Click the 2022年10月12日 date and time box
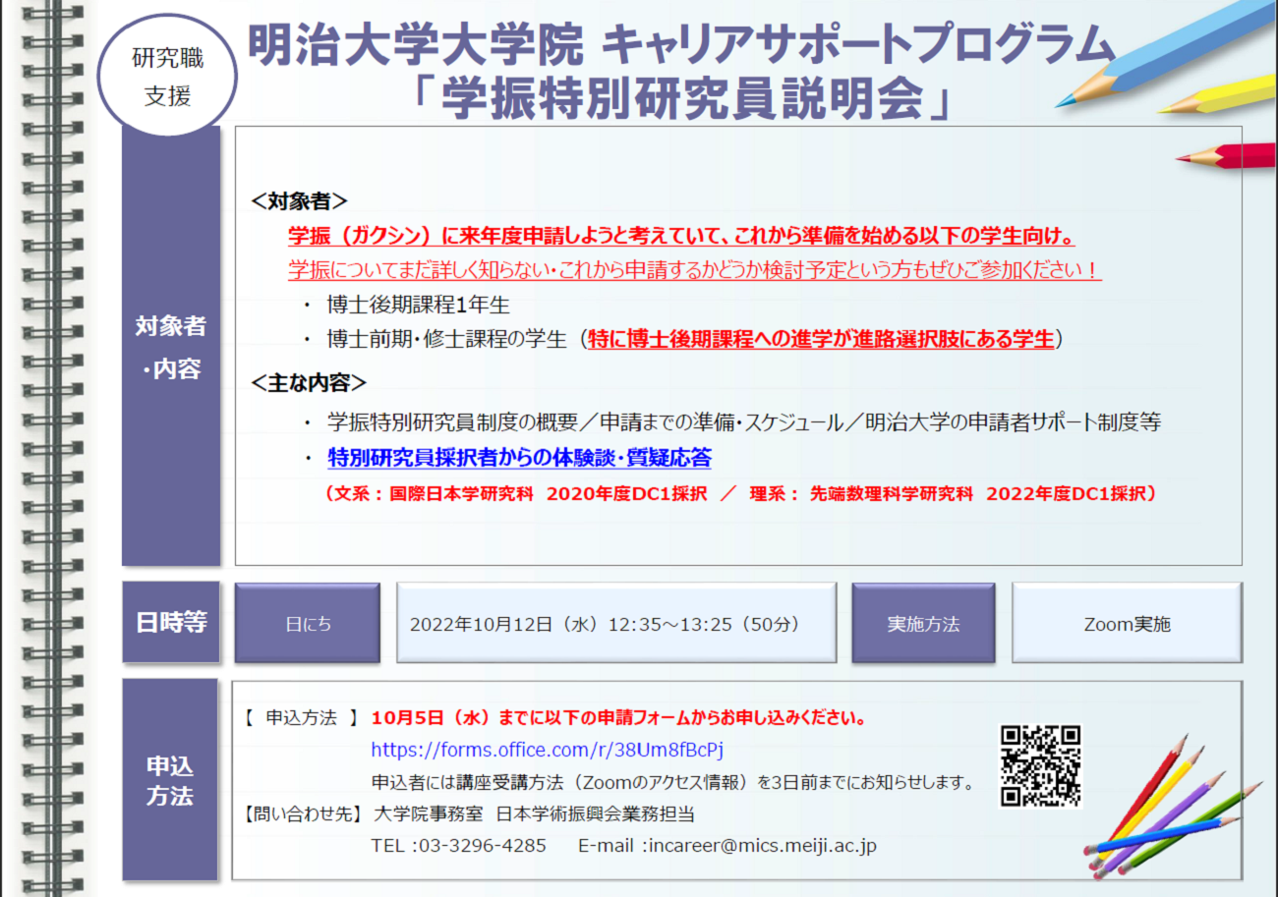The height and width of the screenshot is (897, 1278). tap(616, 623)
